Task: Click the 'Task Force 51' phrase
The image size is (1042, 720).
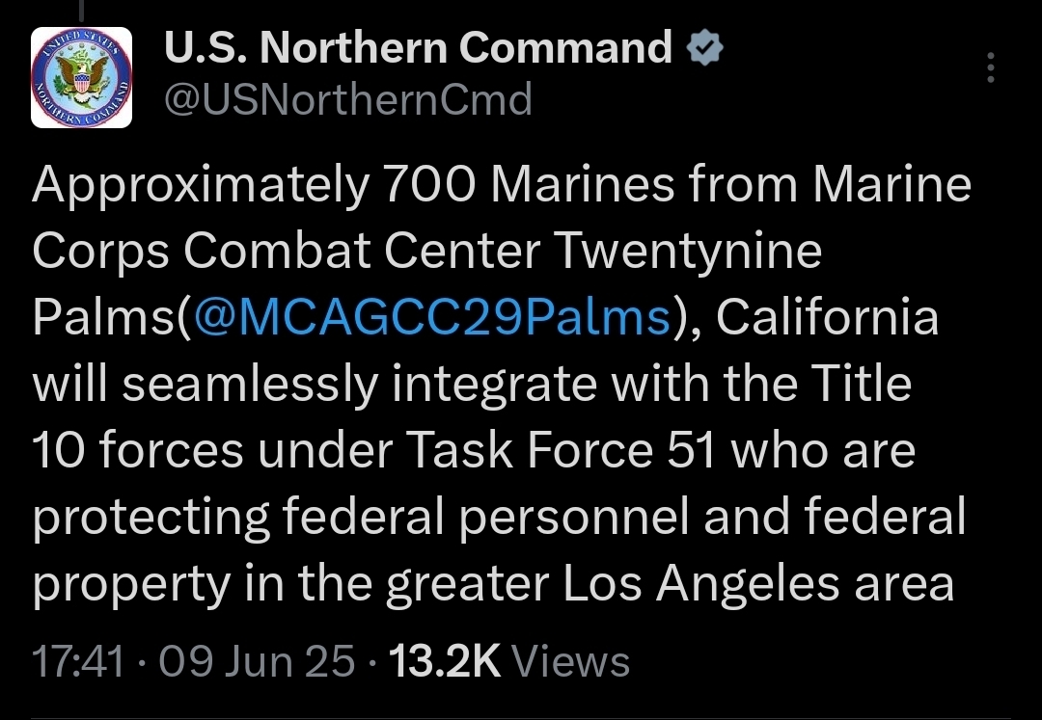Action: click(569, 450)
